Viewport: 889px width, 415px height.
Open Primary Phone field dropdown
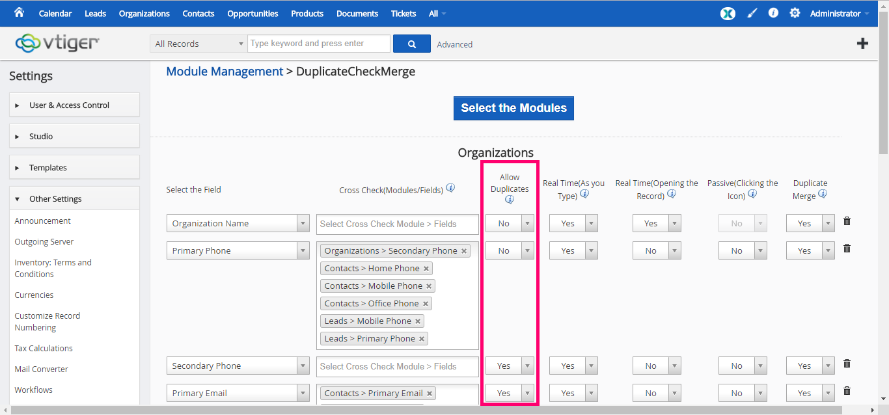coord(238,250)
